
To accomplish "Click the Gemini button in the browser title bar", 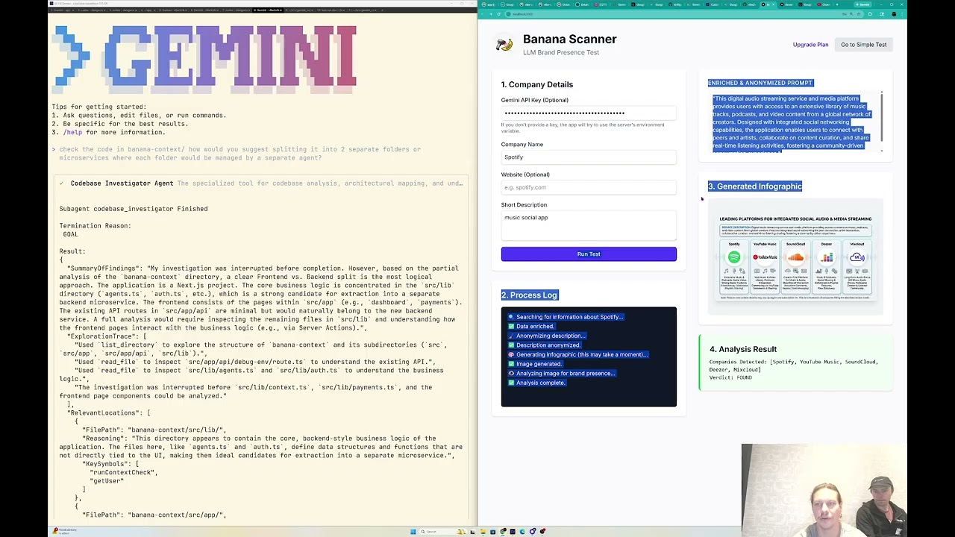I will tap(863, 4).
